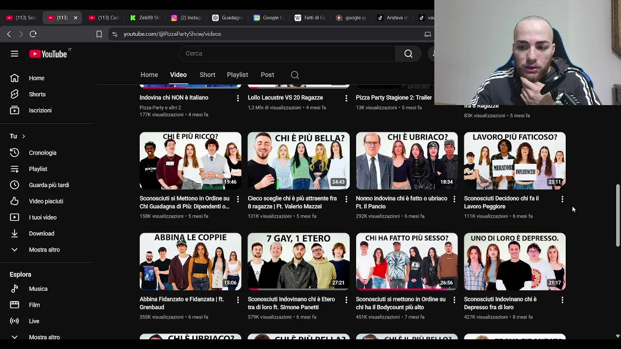Open video title Sconosciuti Indovinano chi è Depresso
Image resolution: width=621 pixels, height=349 pixels.
(500, 303)
